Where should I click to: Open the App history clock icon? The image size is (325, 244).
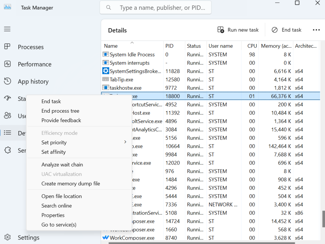(7, 81)
